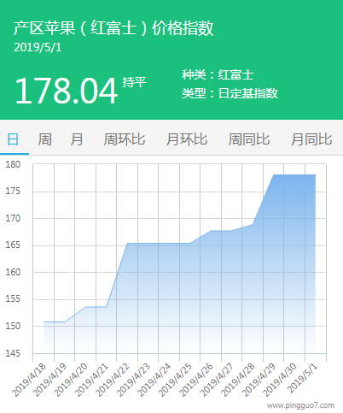Click the 2019/4/21 x-axis label
This screenshot has width=343, height=413.
tap(91, 380)
